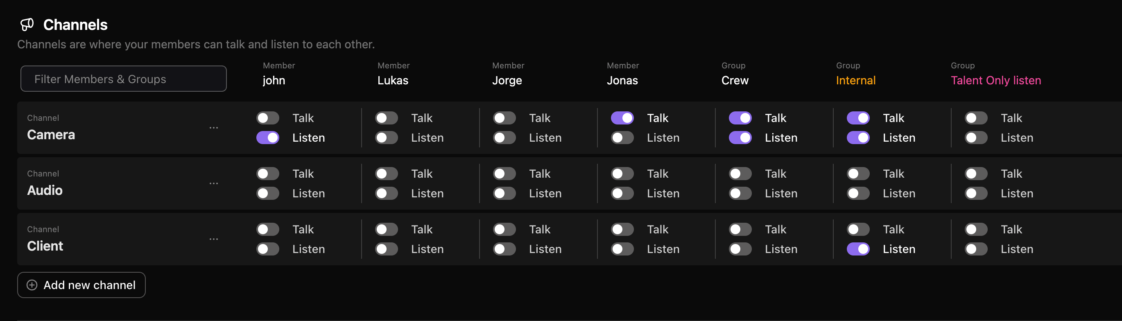The image size is (1122, 321).
Task: Enable Talk for john on Camera channel
Action: point(267,118)
